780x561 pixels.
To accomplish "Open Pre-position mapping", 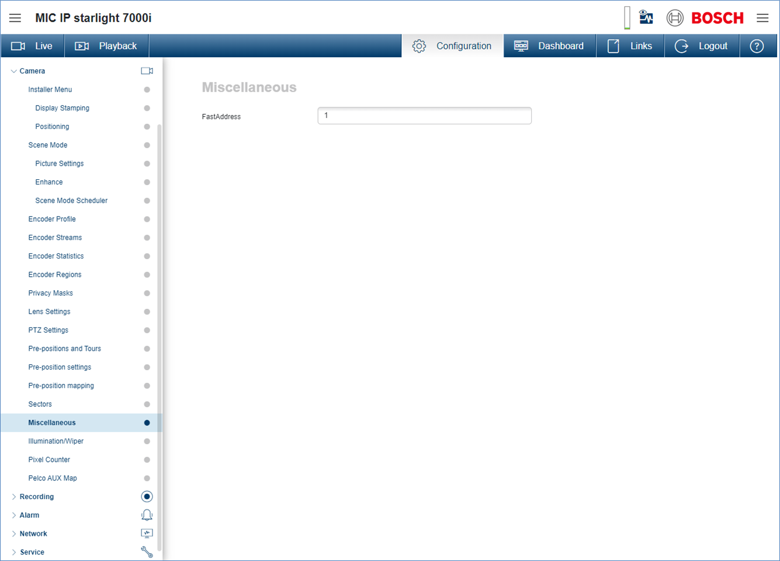I will coord(61,386).
